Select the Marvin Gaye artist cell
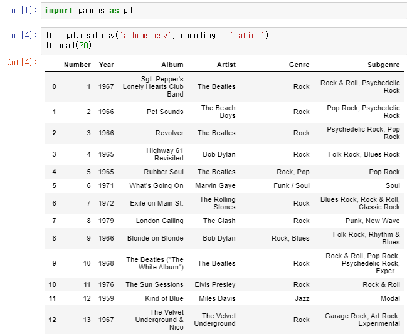The width and height of the screenshot is (407, 334). pyautogui.click(x=216, y=185)
